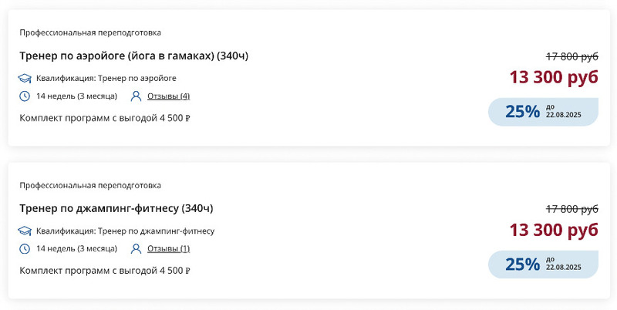617x310 pixels.
Task: Click graduation cap icon in jumping-fitness card
Action: coord(25,231)
